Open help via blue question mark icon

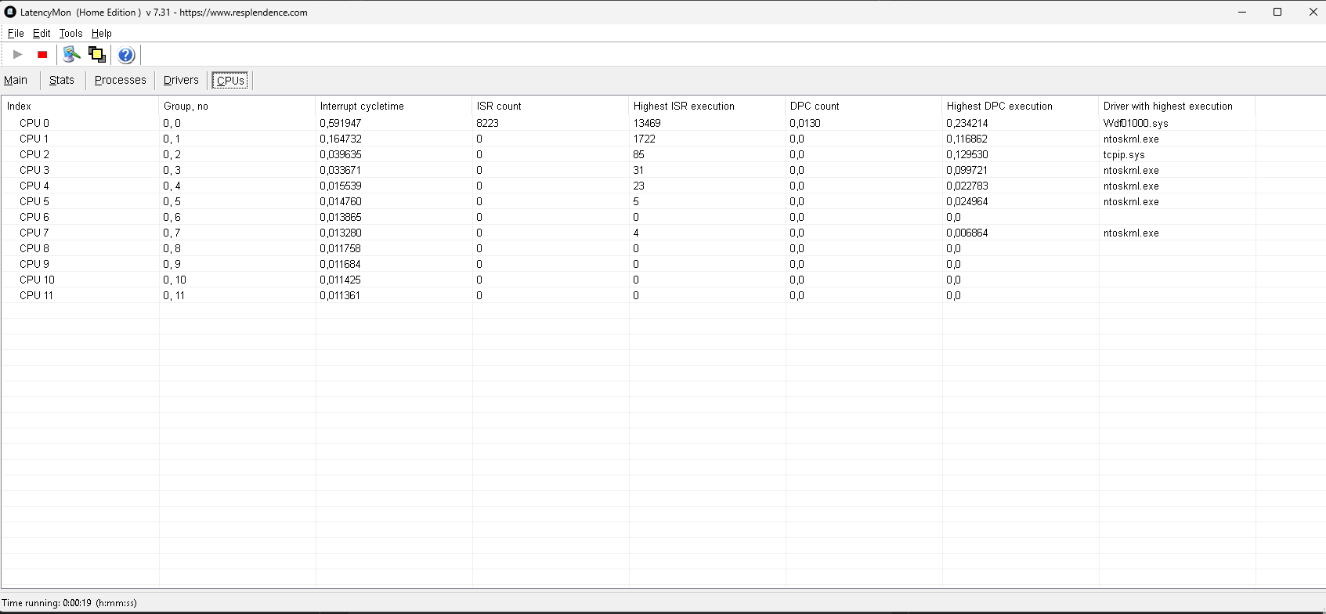[126, 55]
